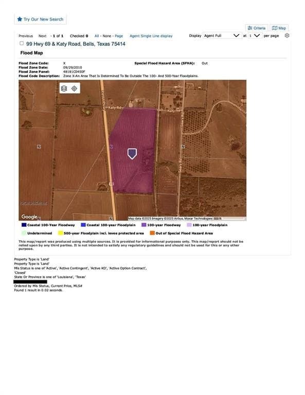Viewport: 305px width, 395px height.
Task: Open display settings gear icon
Action: click(287, 35)
